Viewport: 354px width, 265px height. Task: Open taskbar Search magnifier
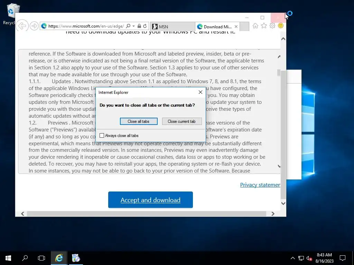tap(25, 258)
